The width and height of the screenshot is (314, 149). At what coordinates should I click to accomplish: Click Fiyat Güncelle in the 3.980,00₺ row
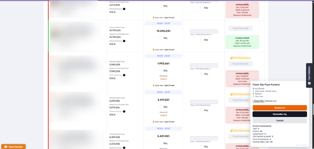point(240,64)
